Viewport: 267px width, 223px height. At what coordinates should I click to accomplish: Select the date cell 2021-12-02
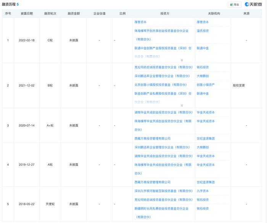27,86
